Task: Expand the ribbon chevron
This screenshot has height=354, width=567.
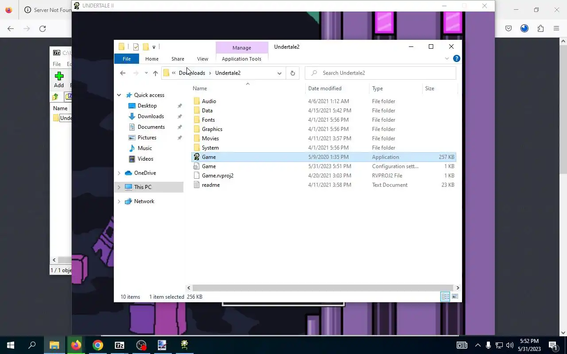Action: [447, 58]
